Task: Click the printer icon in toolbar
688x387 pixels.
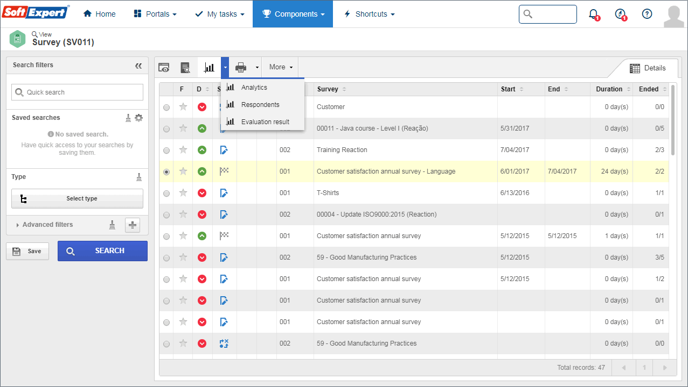Action: tap(241, 67)
